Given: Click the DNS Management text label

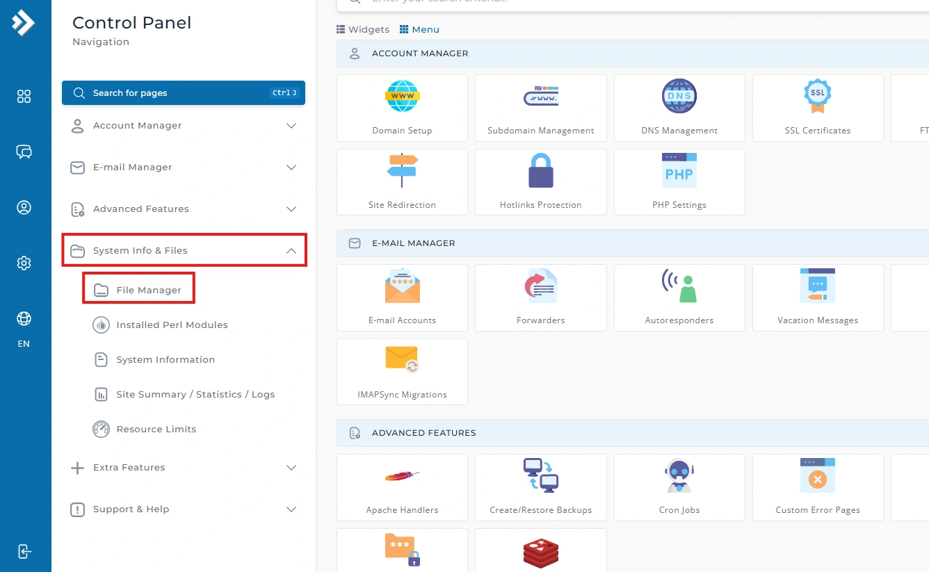Looking at the screenshot, I should tap(679, 131).
